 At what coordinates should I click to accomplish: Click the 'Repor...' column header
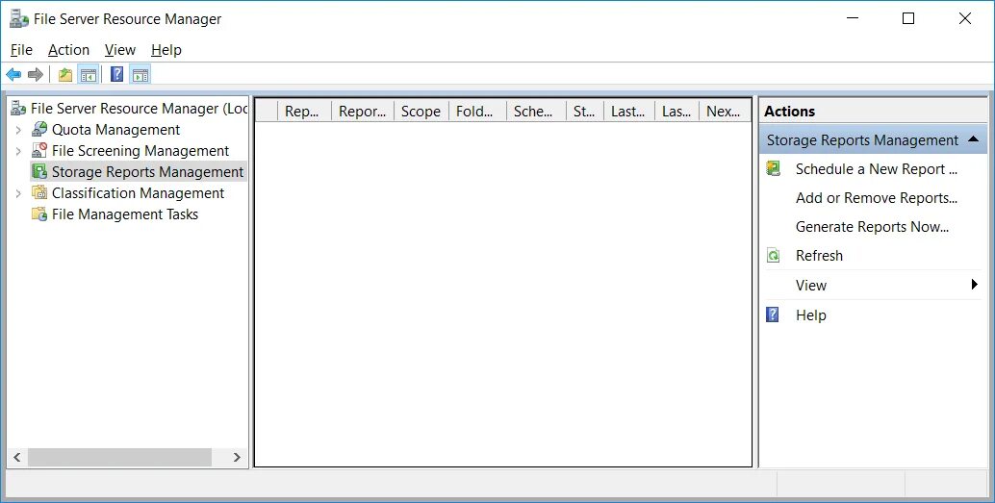pyautogui.click(x=363, y=112)
